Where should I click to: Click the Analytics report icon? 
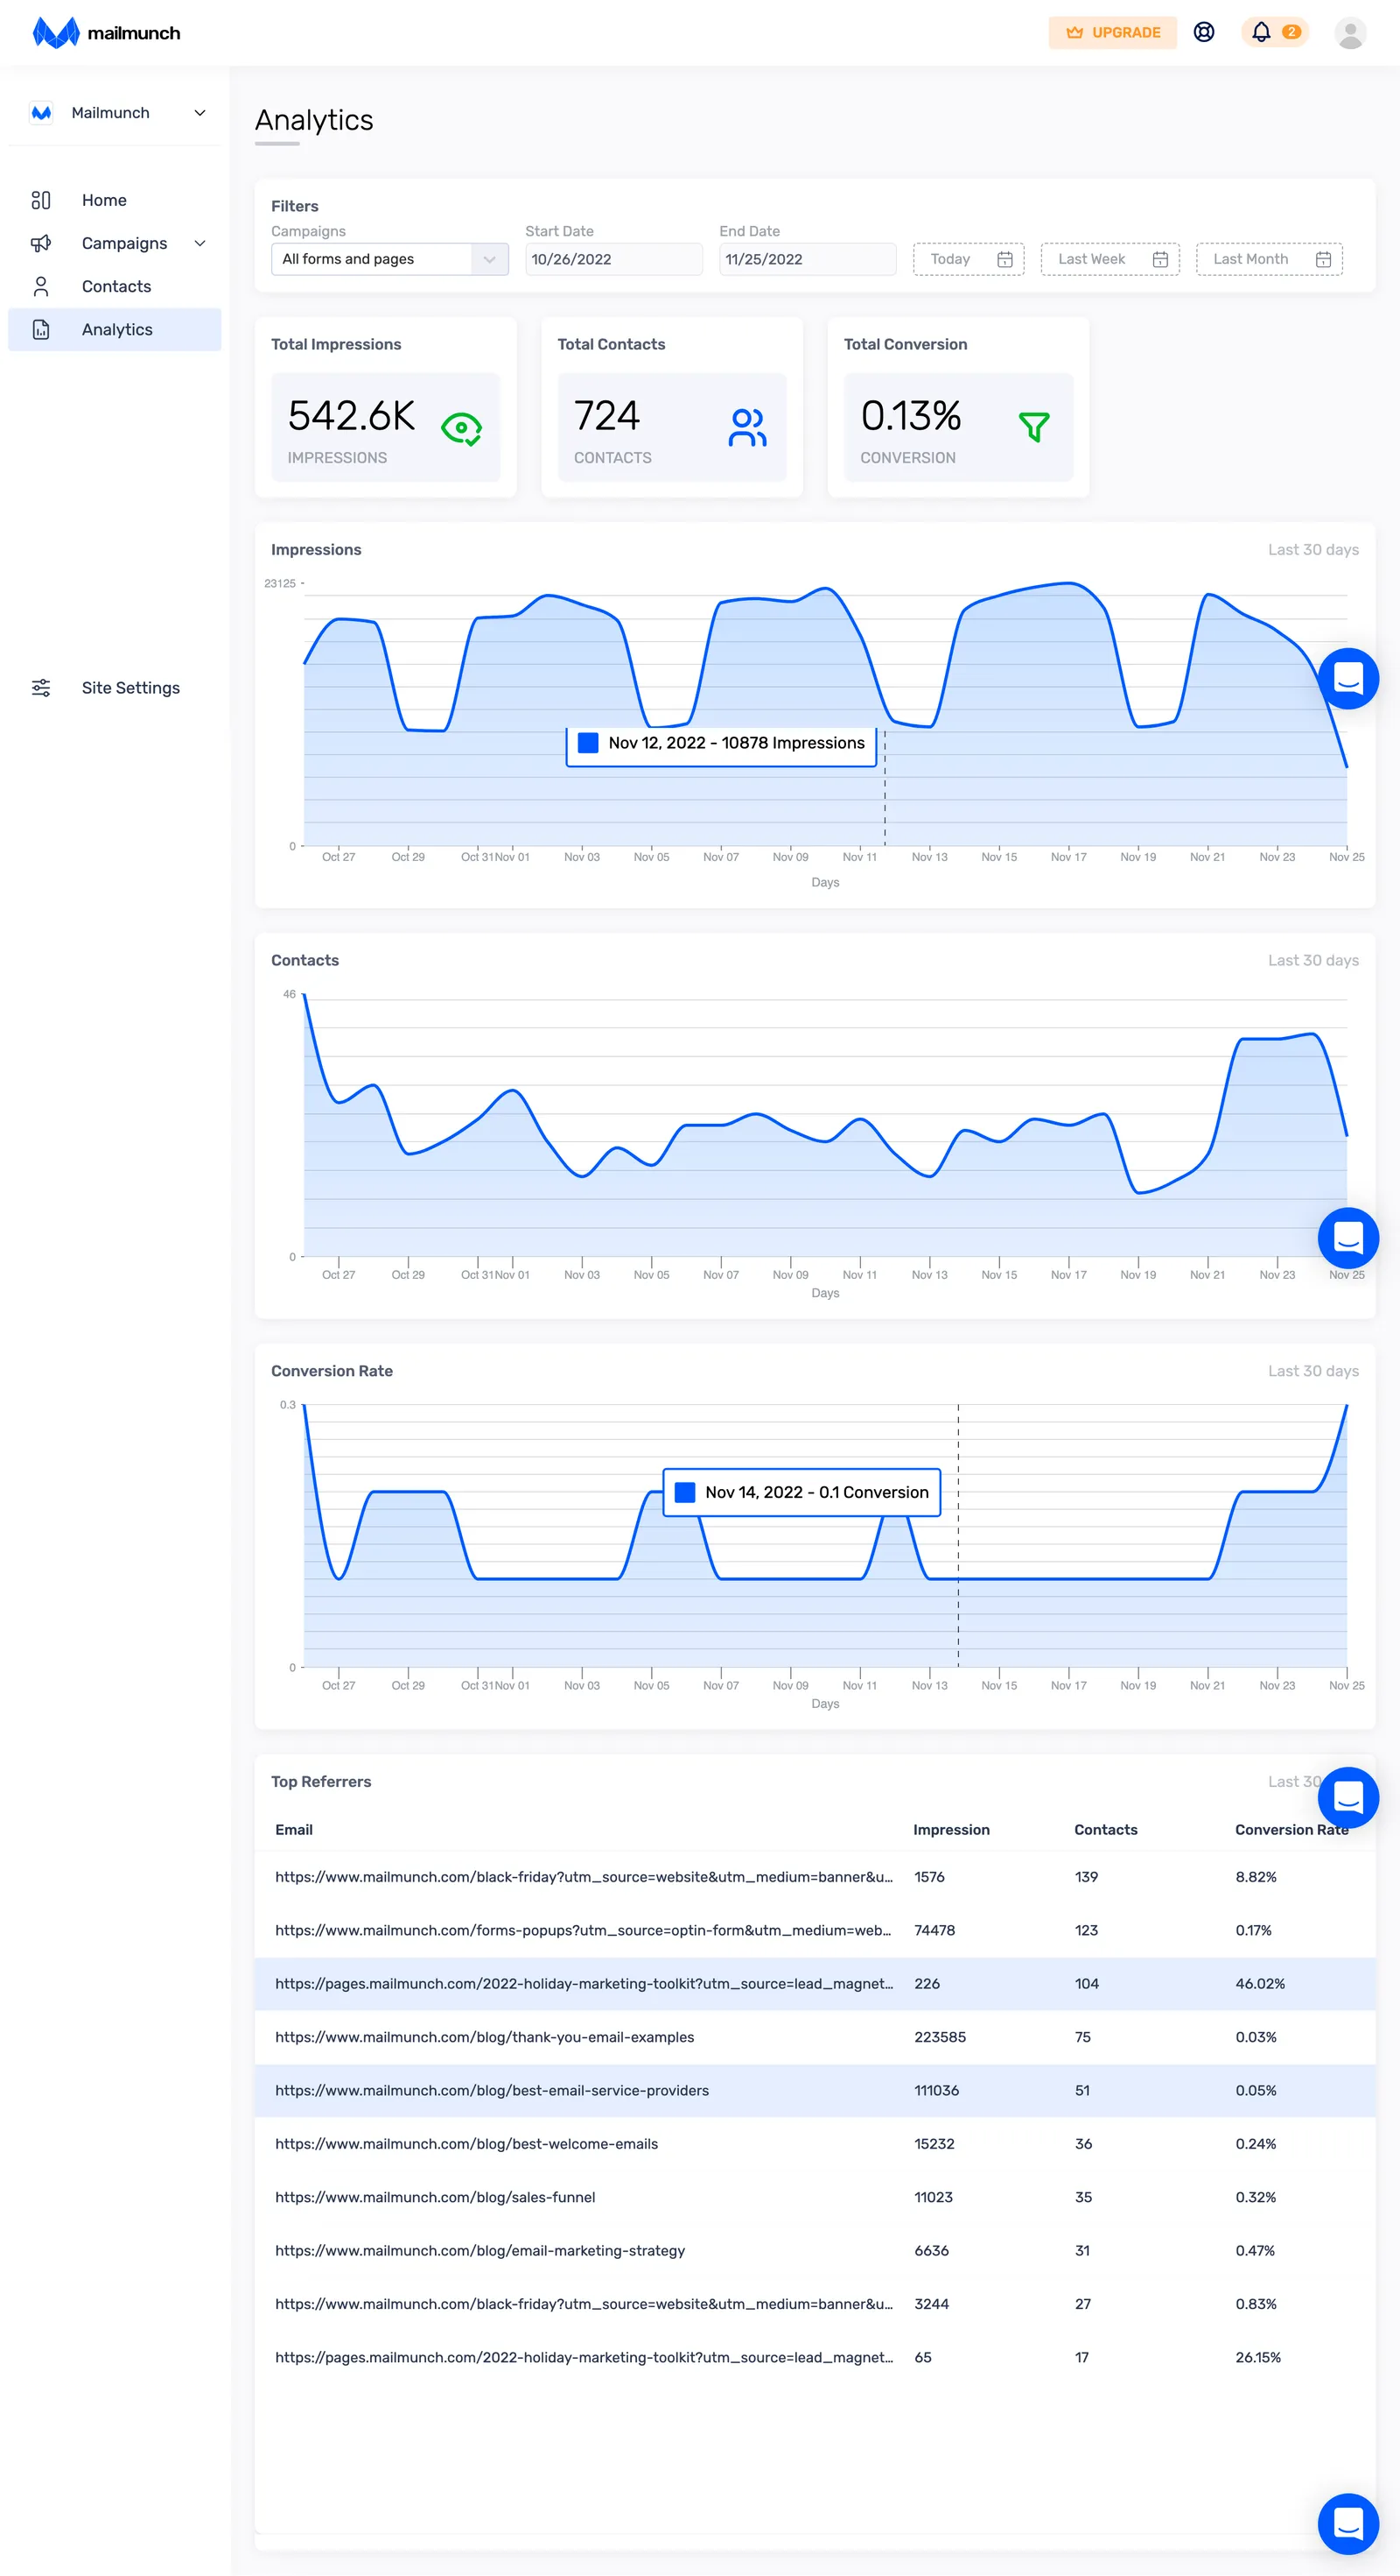click(x=41, y=329)
